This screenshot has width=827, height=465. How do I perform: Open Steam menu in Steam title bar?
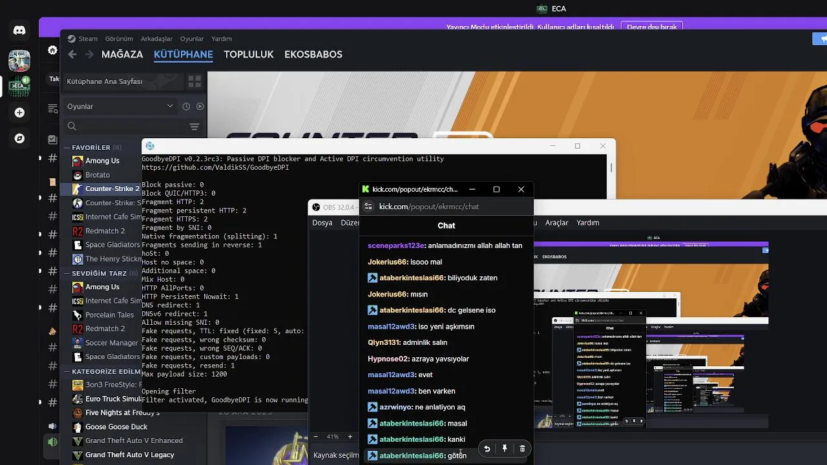tap(88, 39)
